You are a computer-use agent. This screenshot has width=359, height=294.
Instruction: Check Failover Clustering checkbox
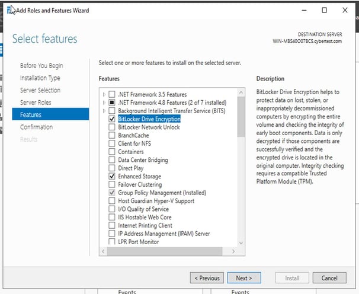click(112, 184)
